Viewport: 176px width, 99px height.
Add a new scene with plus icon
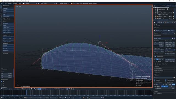pyautogui.click(x=55, y=4)
